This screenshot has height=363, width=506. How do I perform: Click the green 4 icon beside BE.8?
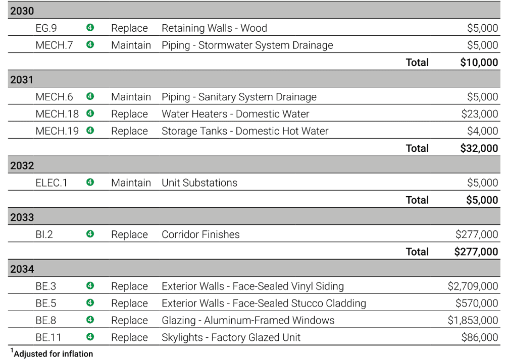[90, 320]
